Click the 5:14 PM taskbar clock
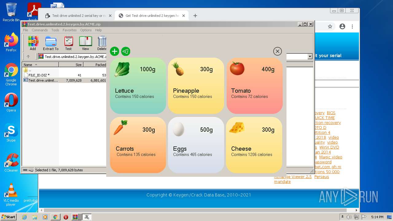The height and width of the screenshot is (221, 393). pyautogui.click(x=377, y=217)
